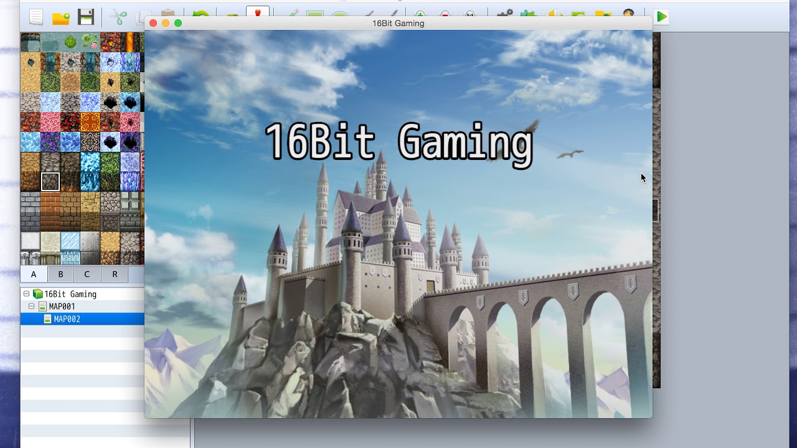This screenshot has height=448, width=797.
Task: Click the 16Bit Gaming project folder icon
Action: click(x=38, y=294)
